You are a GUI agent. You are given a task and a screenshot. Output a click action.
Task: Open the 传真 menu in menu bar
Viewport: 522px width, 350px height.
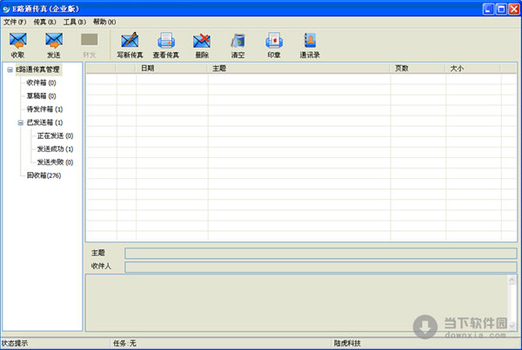pos(44,21)
